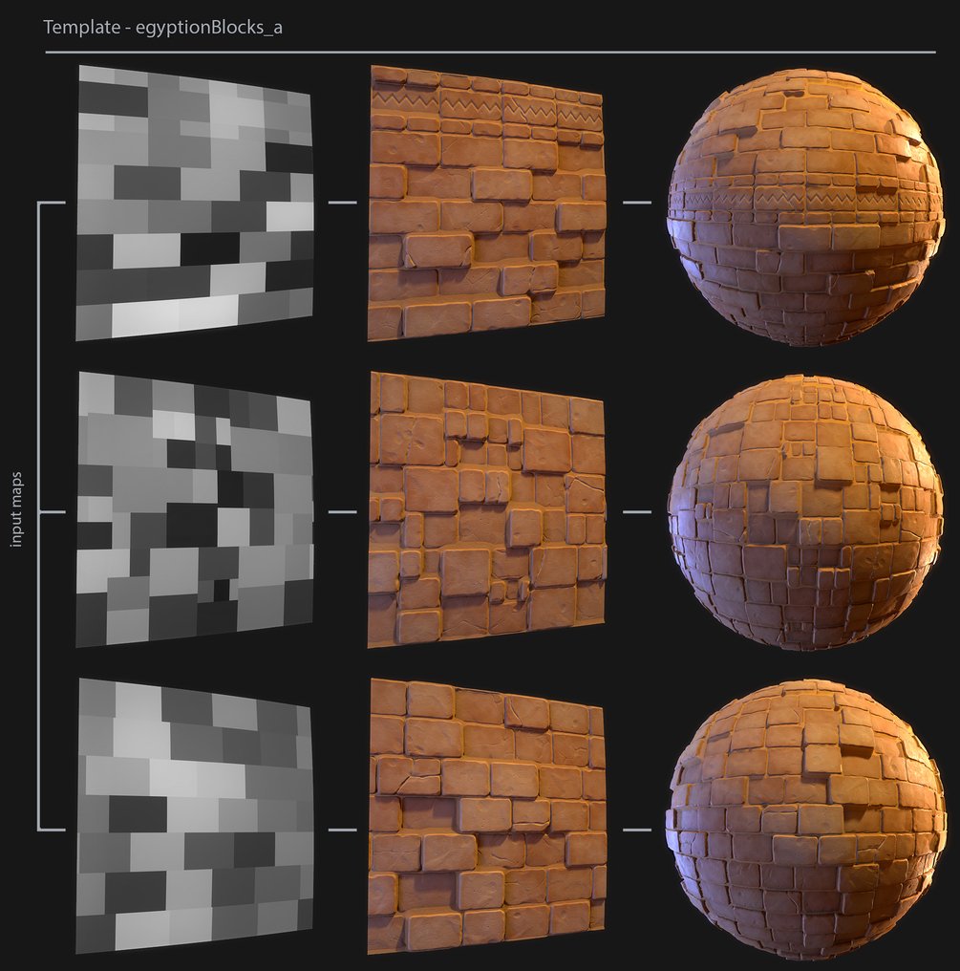
Task: Select the middle sphere with square blocks
Action: [806, 512]
